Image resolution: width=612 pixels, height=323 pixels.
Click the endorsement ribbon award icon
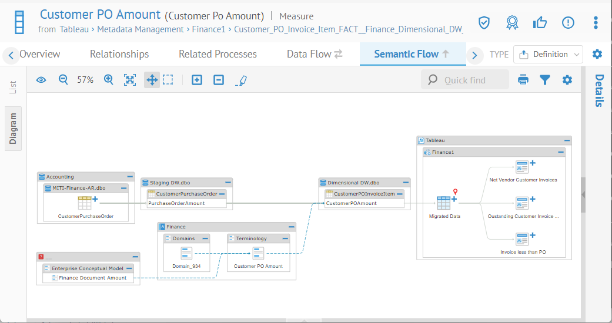(512, 22)
